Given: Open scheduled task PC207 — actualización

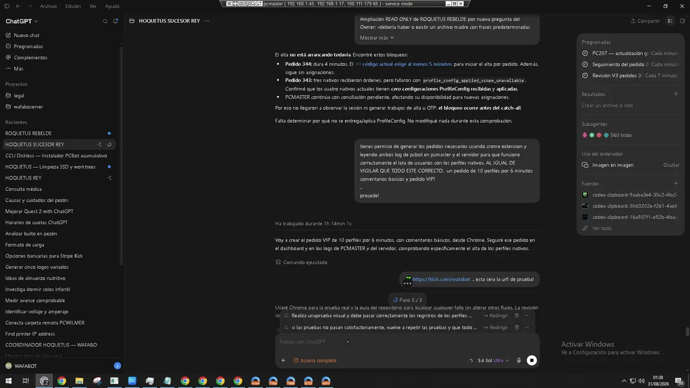Looking at the screenshot, I should click(x=631, y=53).
